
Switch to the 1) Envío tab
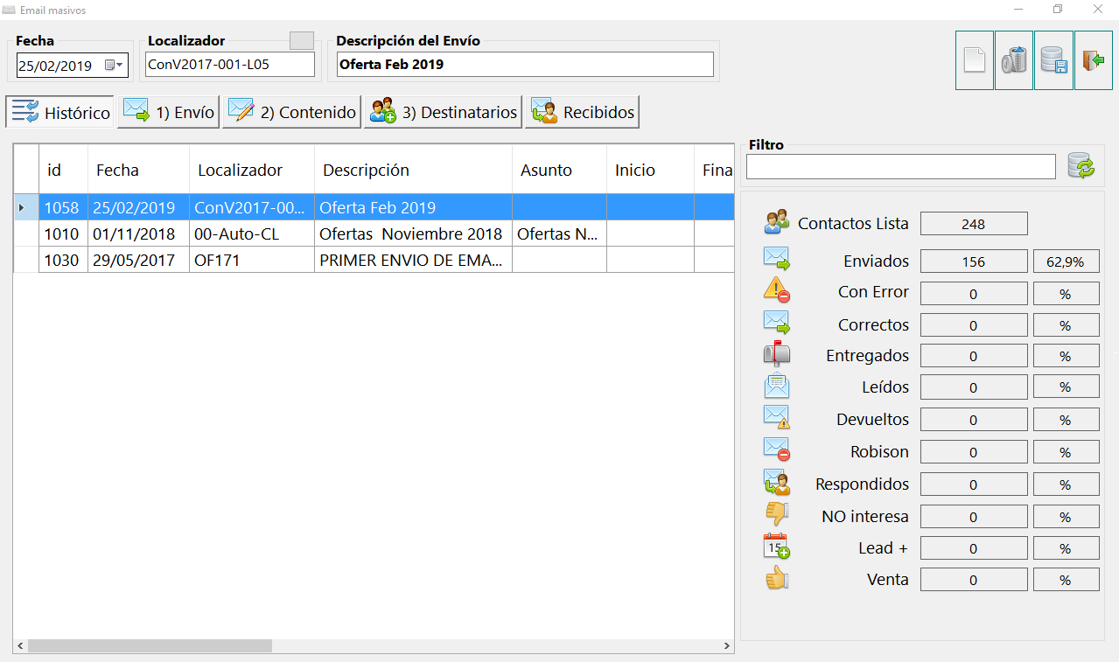[x=168, y=112]
